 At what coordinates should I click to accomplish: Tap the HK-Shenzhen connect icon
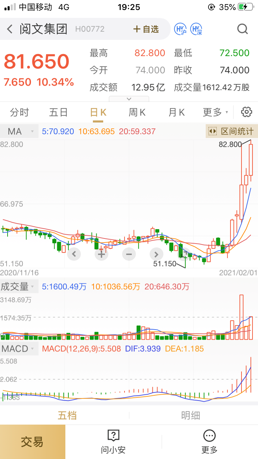pyautogui.click(x=196, y=29)
